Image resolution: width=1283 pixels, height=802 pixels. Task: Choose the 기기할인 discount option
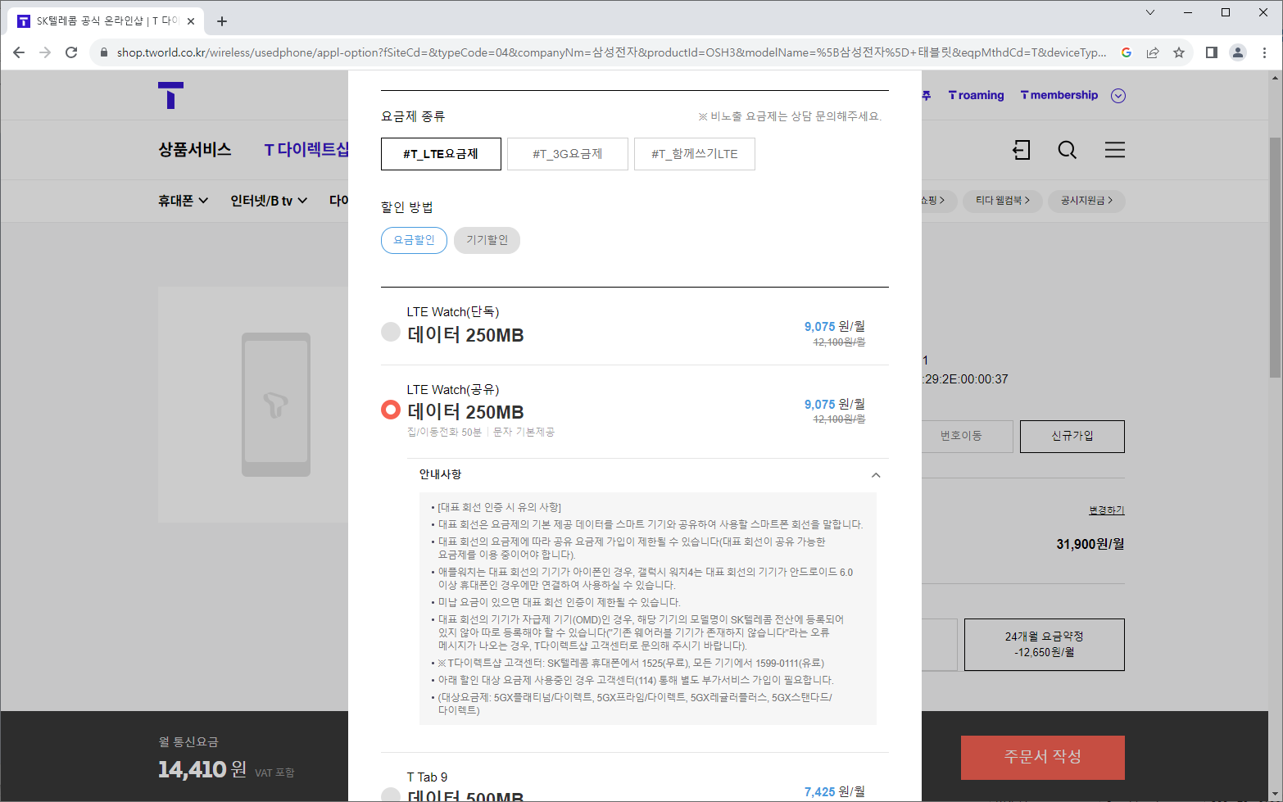(x=487, y=240)
